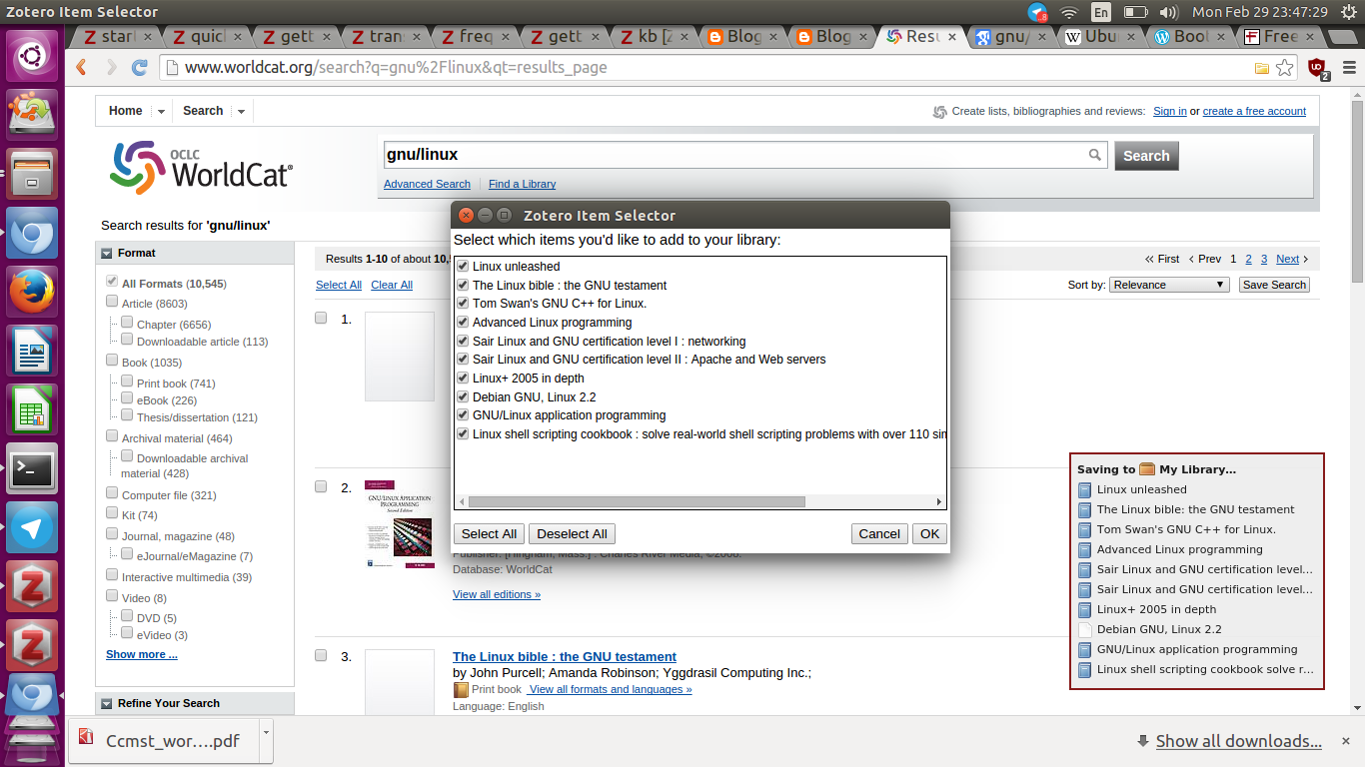The image size is (1365, 767).
Task: Open Ubuntu Dash home launcher icon
Action: point(33,55)
